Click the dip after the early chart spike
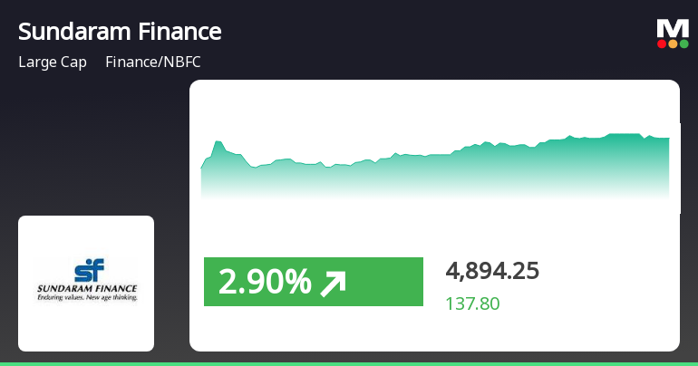 (254, 168)
